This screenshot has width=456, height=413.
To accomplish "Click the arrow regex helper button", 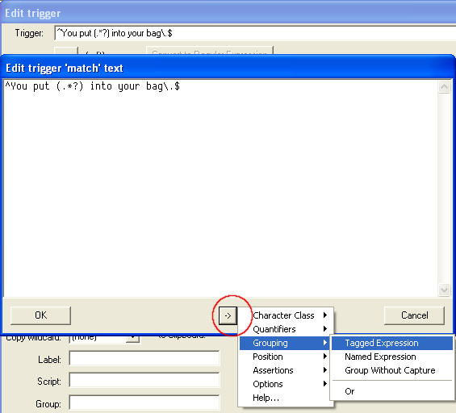I will (228, 315).
